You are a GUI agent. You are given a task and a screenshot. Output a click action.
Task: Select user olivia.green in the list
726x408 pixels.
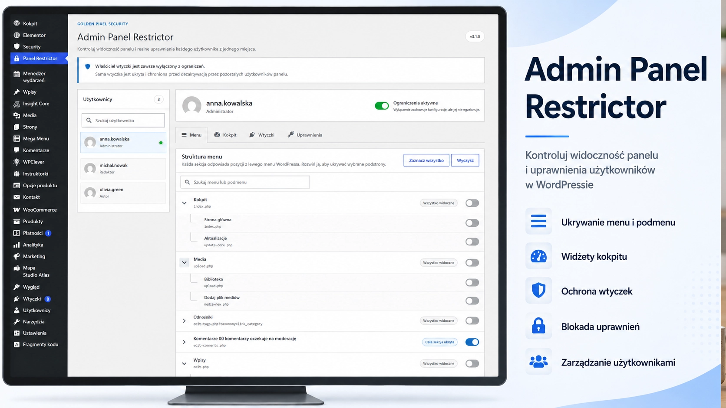[123, 193]
